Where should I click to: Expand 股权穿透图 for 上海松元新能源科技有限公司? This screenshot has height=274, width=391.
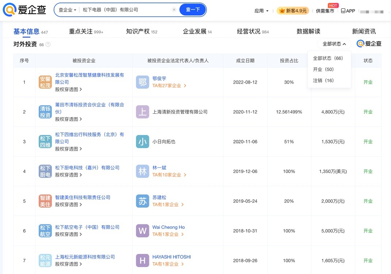point(68,264)
